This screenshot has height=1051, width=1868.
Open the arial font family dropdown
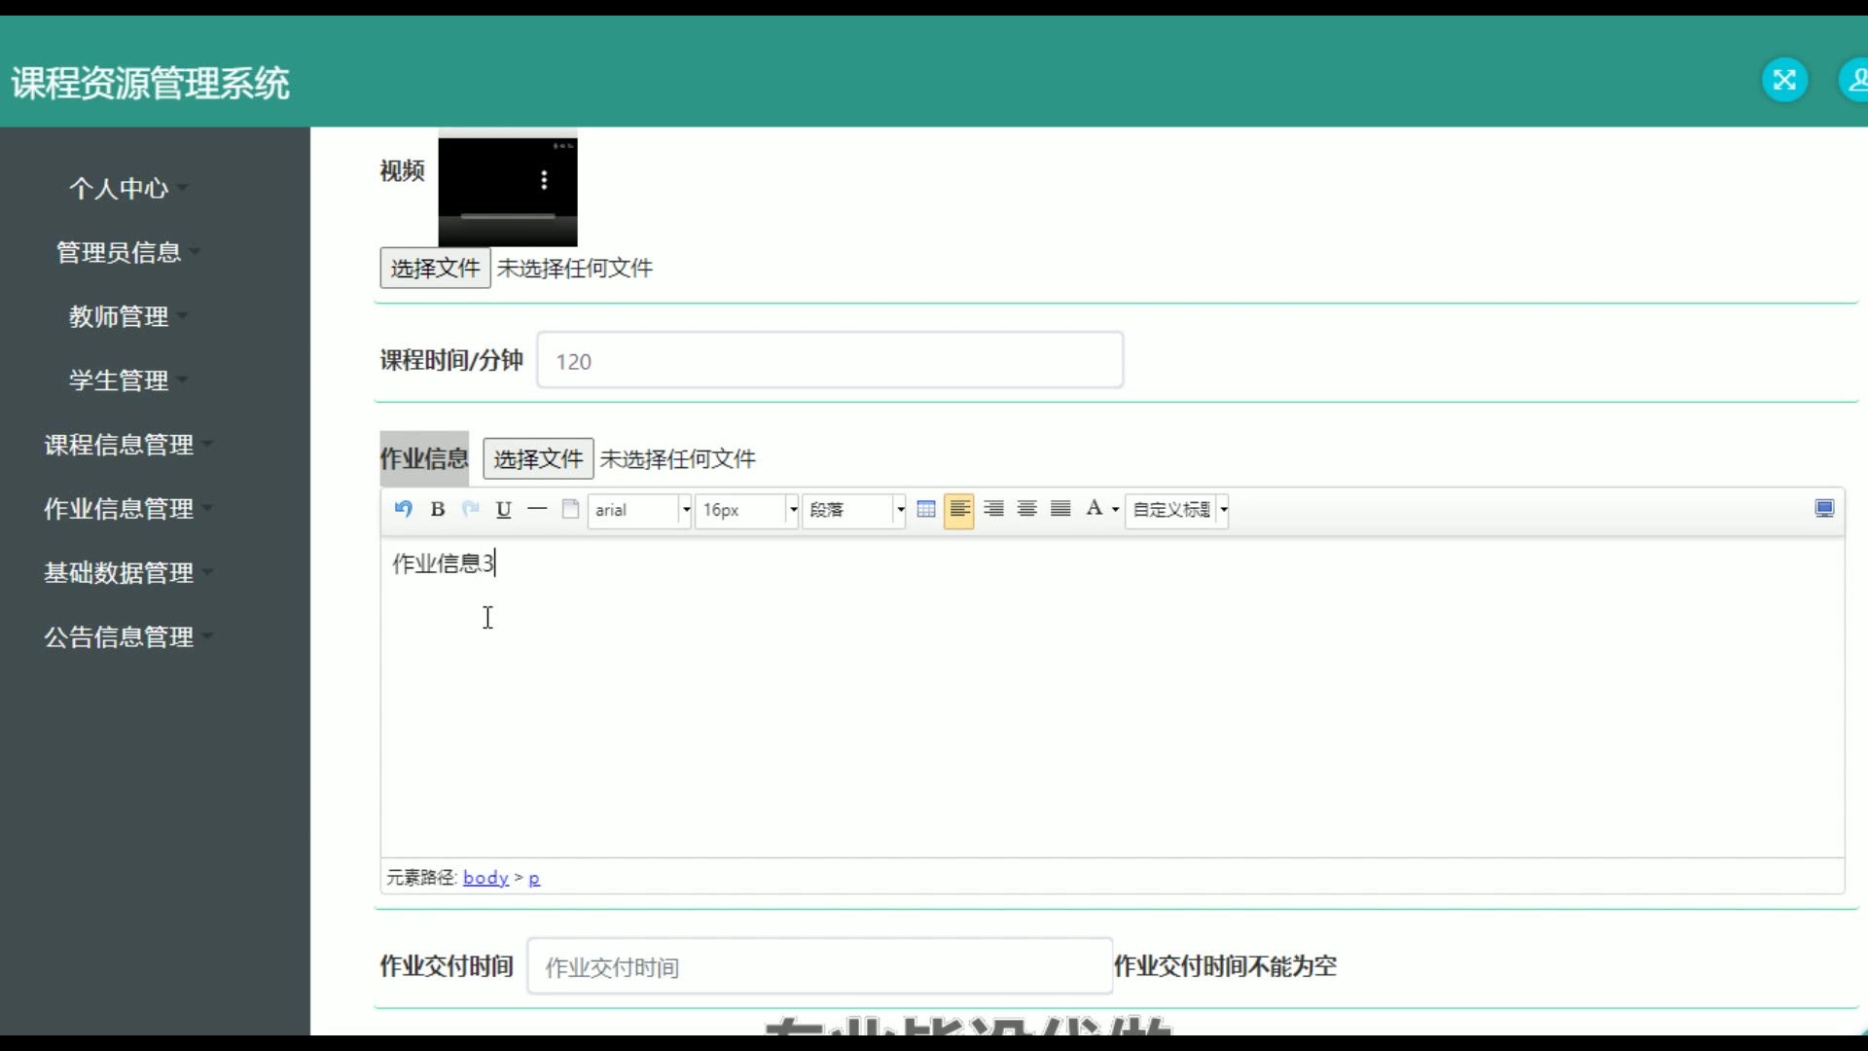click(640, 510)
